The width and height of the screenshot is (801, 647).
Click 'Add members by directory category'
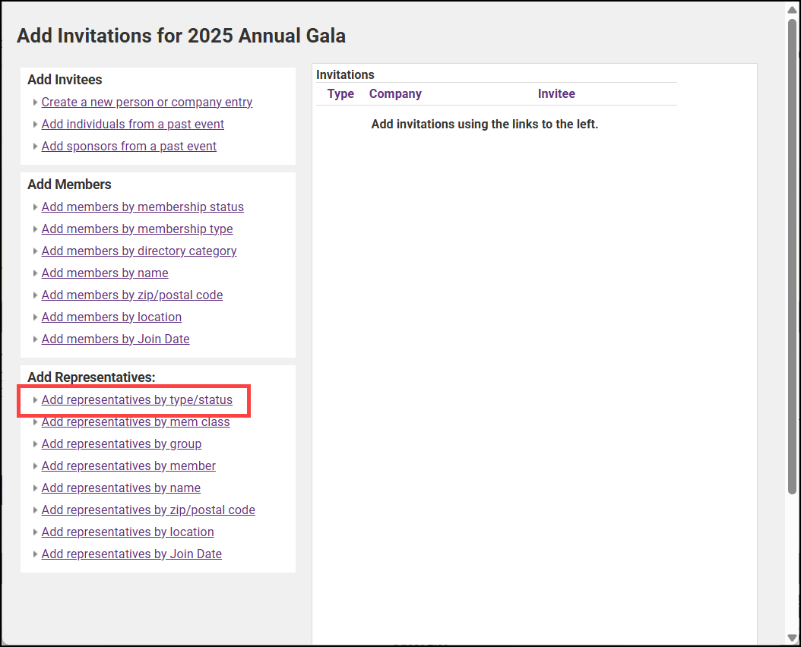pos(139,251)
